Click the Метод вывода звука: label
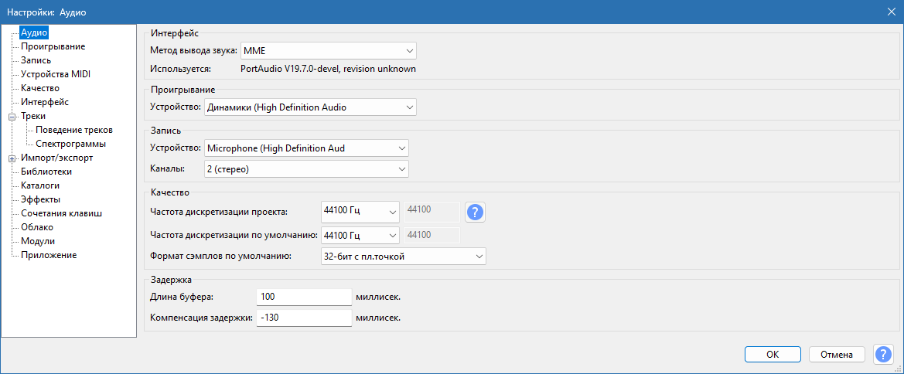 193,51
